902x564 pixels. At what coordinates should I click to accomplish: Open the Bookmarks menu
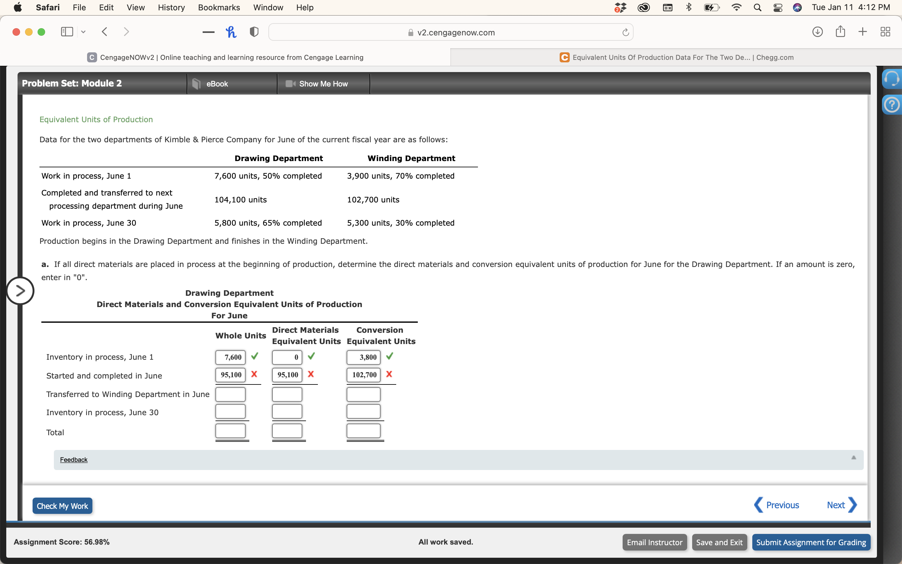pyautogui.click(x=219, y=8)
